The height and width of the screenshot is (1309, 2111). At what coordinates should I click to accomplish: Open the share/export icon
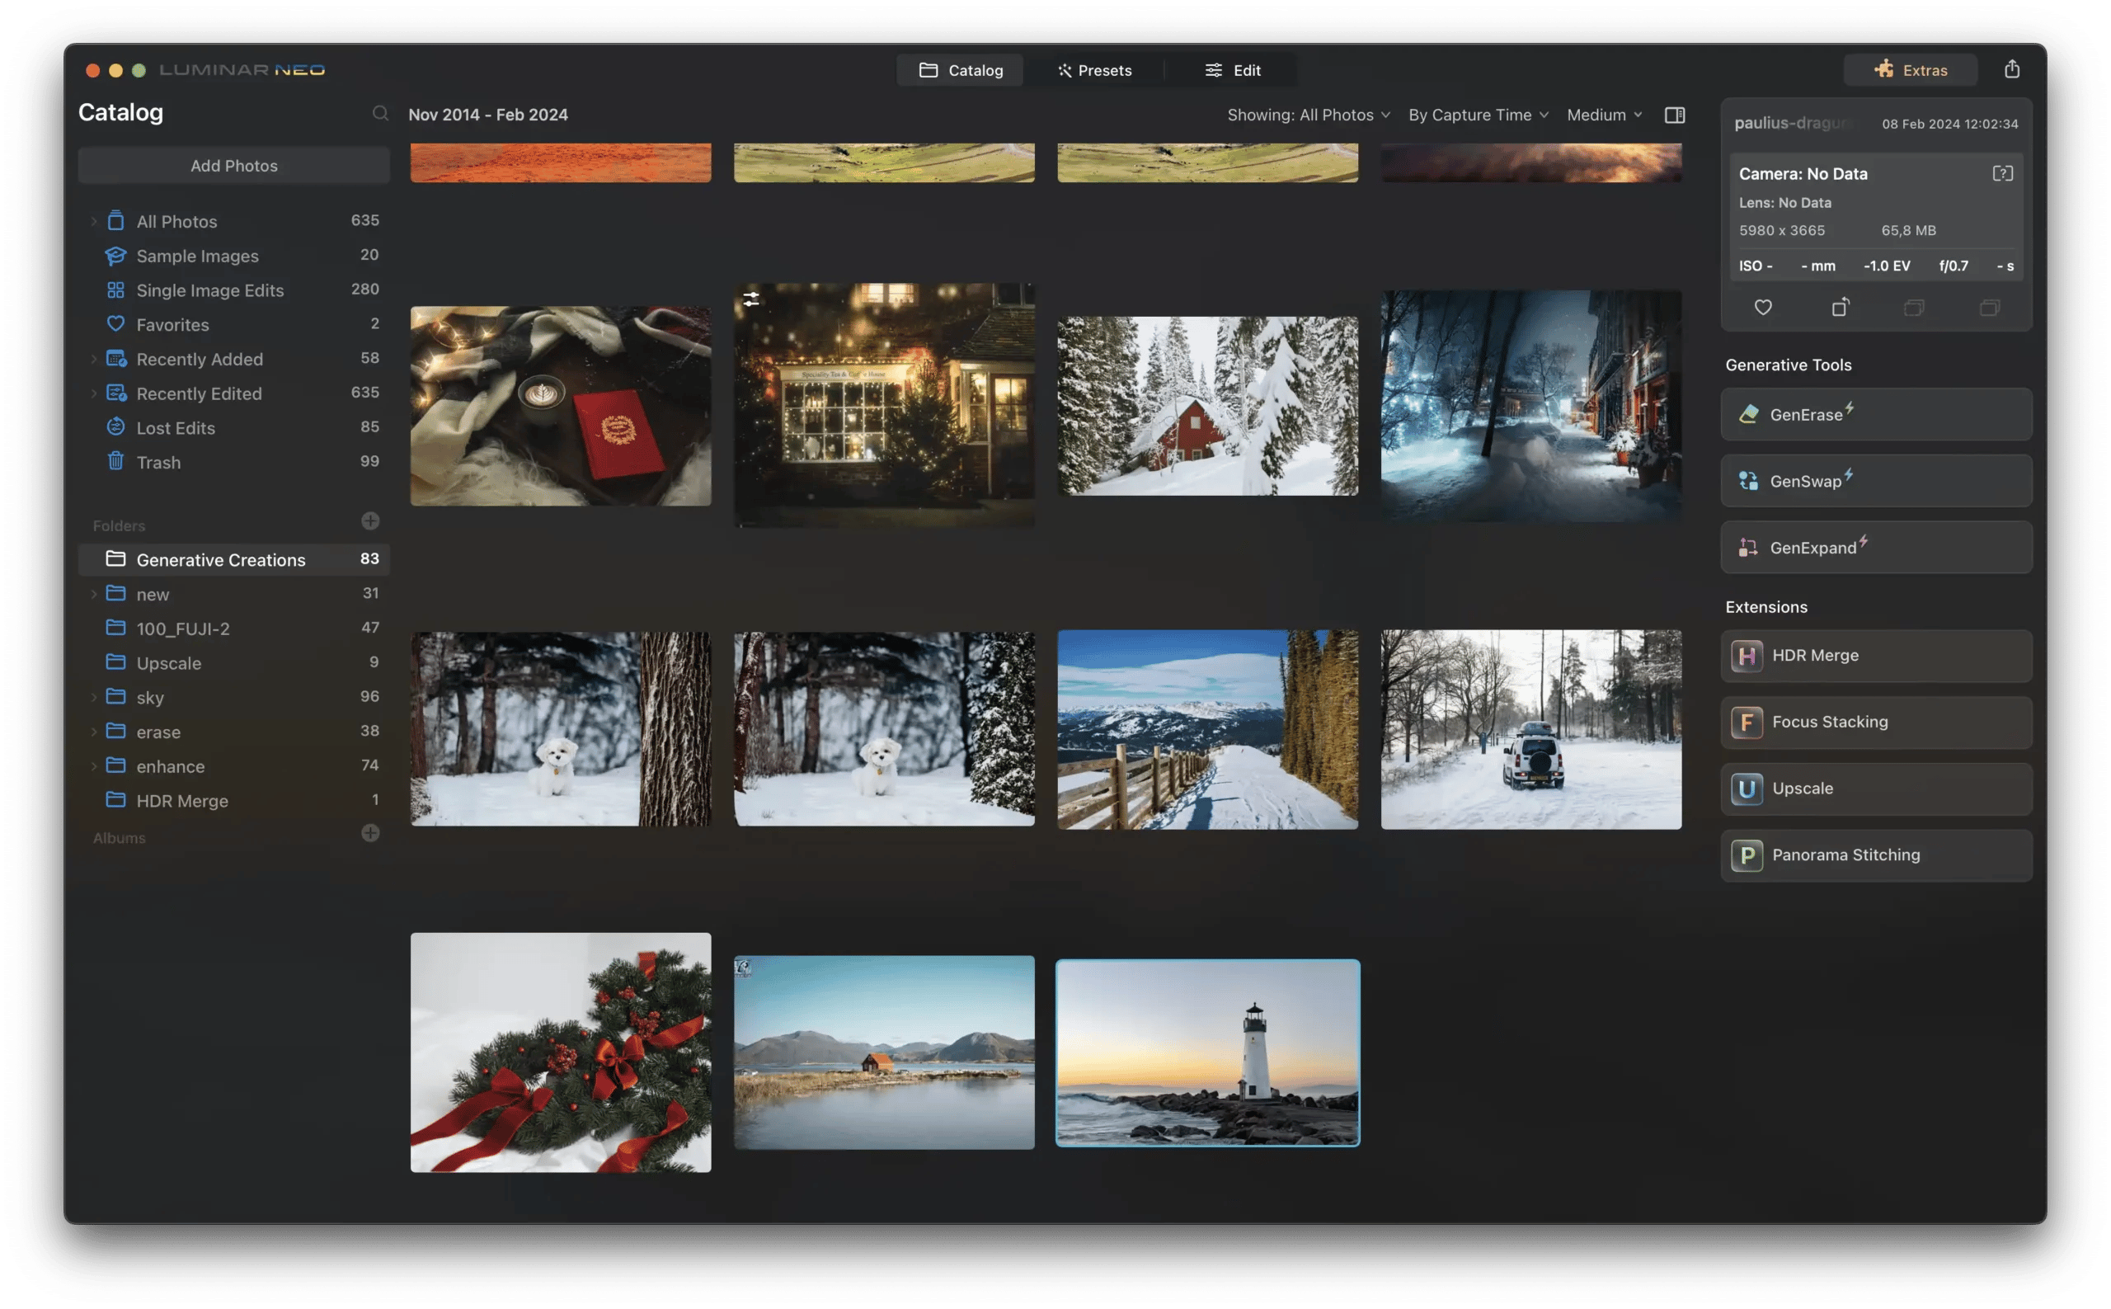point(2010,69)
